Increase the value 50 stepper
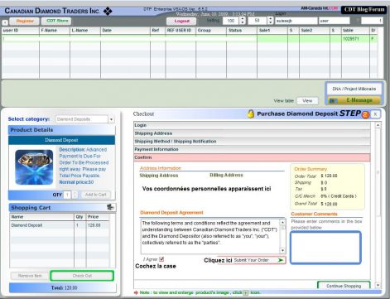 (270, 19)
